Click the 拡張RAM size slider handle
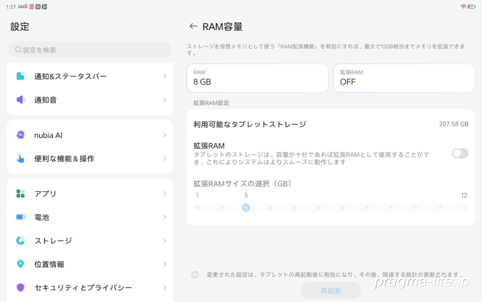This screenshot has height=302, width=482. [246, 207]
